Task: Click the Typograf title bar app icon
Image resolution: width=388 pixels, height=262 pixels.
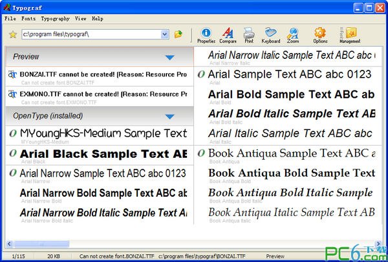Action: [x=6, y=7]
